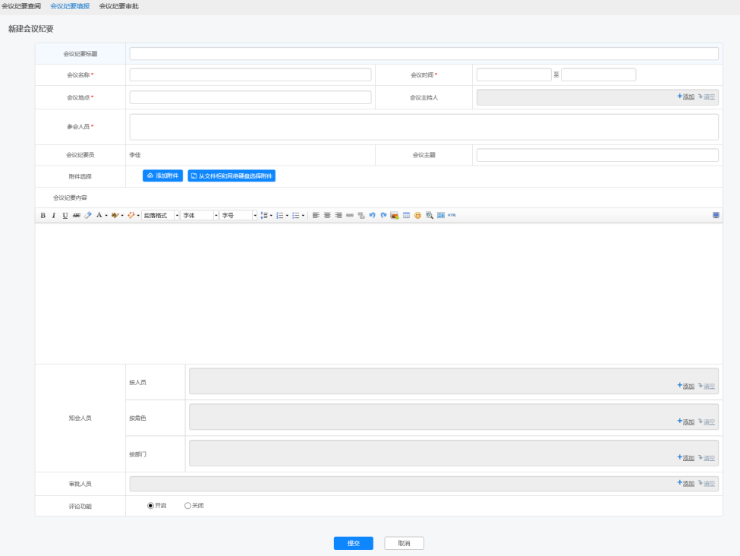This screenshot has height=556, width=740.
Task: Switch to 会议纪要查询 tab
Action: pyautogui.click(x=21, y=6)
